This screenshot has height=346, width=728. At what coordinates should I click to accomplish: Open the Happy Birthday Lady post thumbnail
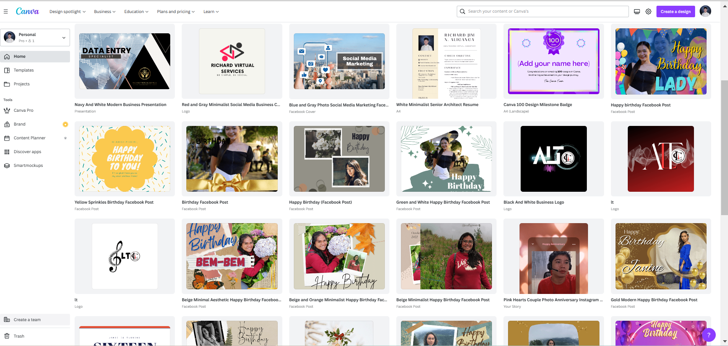click(661, 61)
